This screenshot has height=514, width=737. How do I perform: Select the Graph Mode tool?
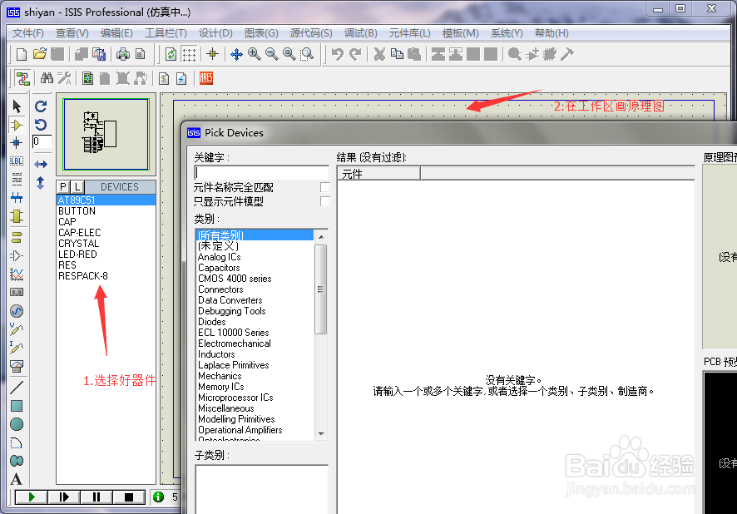click(17, 274)
